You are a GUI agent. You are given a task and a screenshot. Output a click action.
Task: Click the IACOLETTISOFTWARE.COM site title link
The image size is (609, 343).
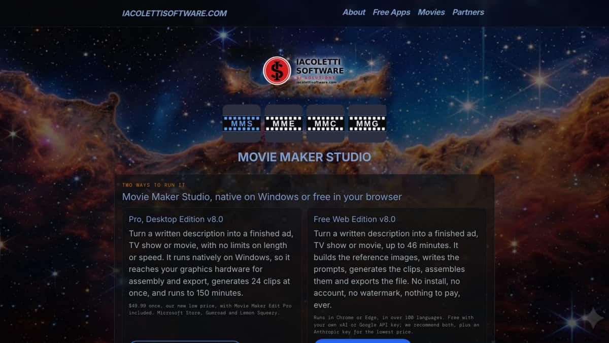coord(175,13)
